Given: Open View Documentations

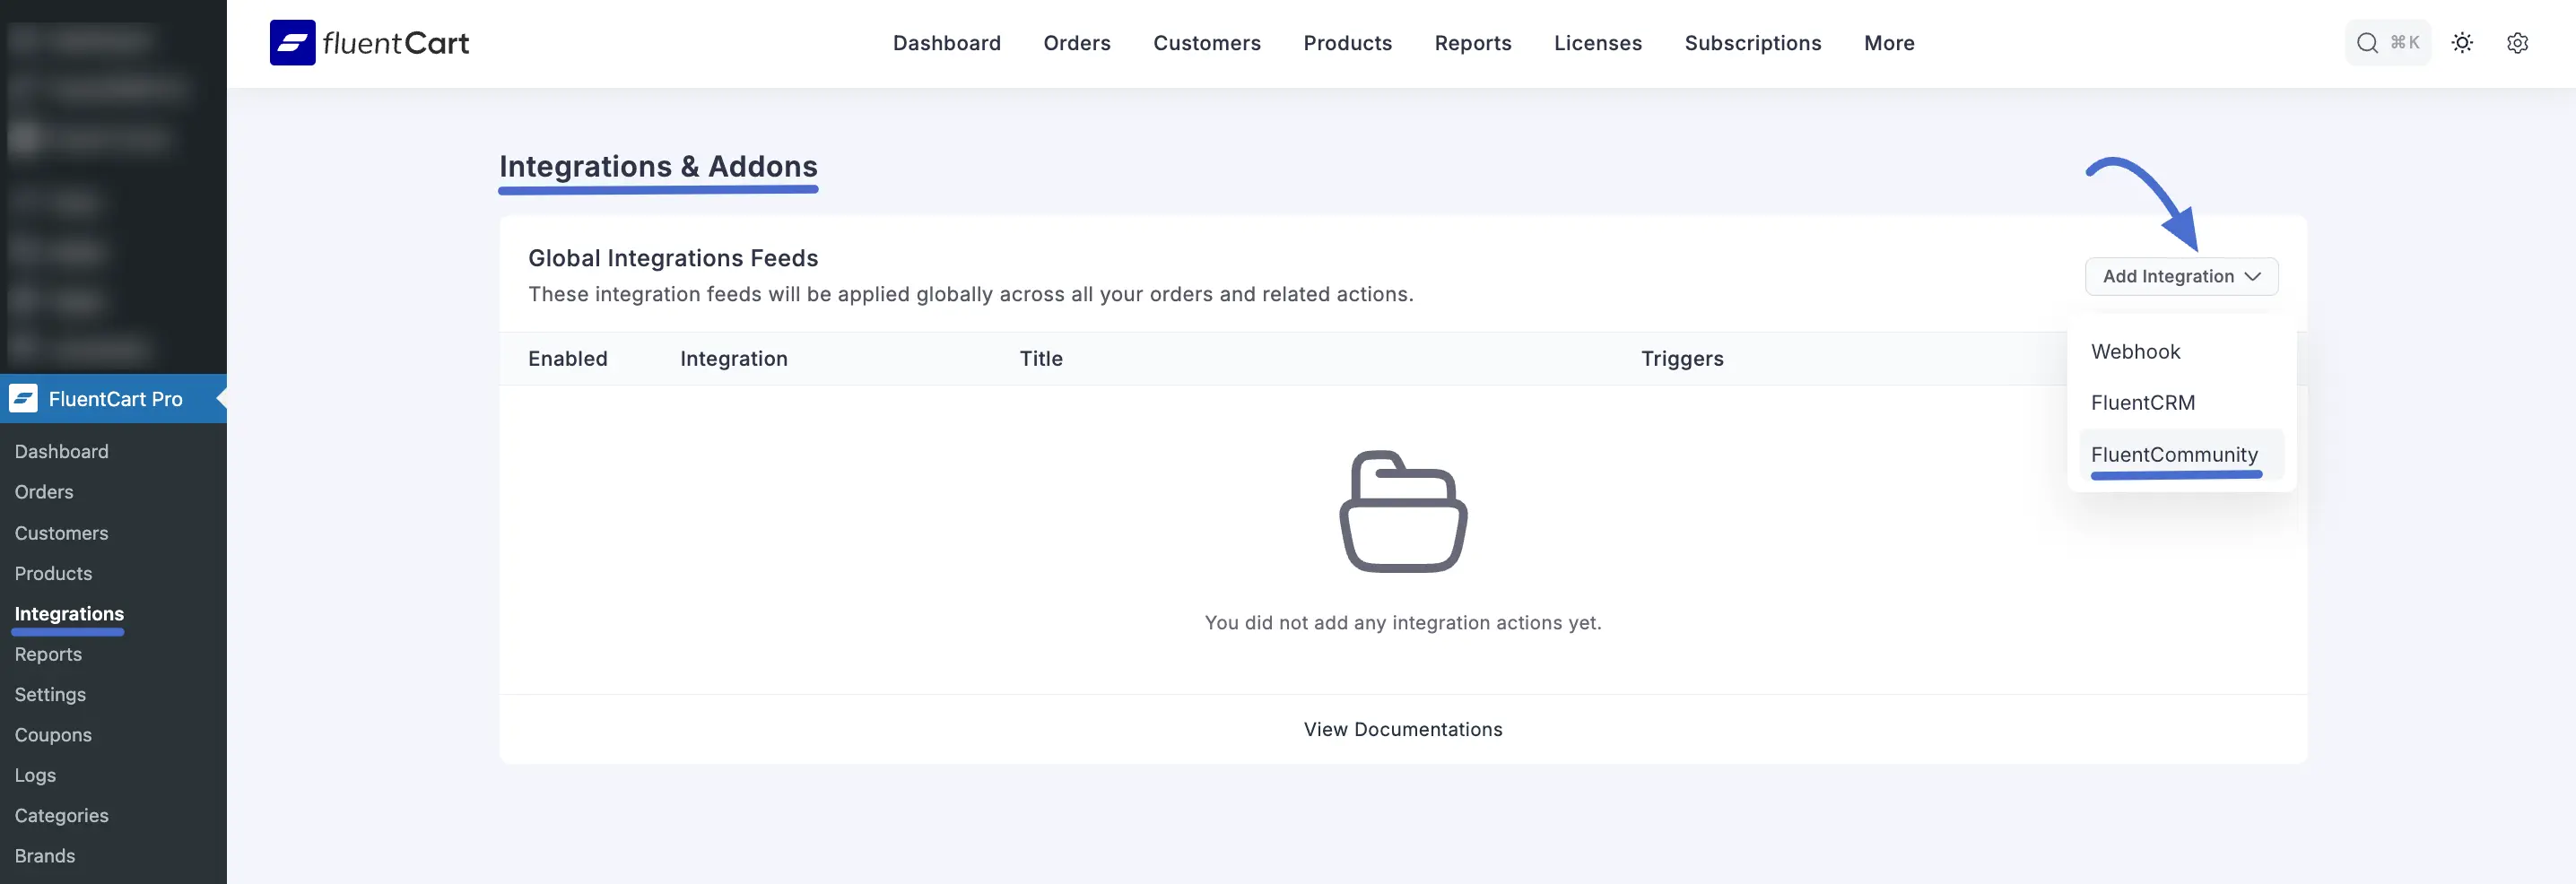Looking at the screenshot, I should click(x=1402, y=729).
